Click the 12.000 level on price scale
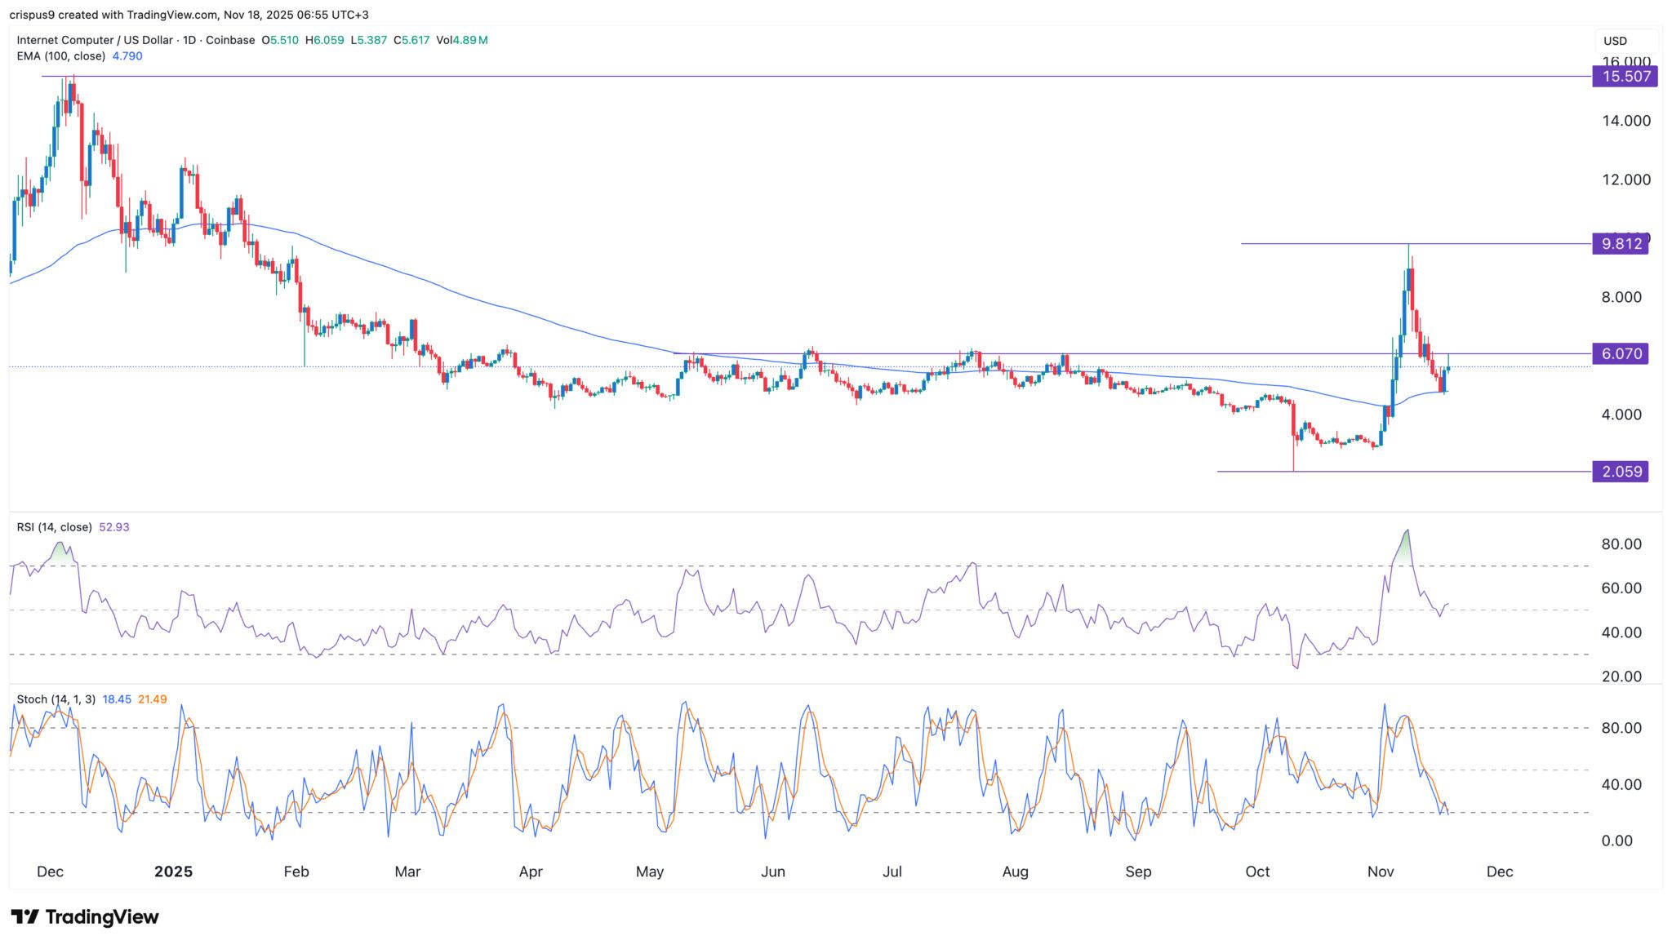This screenshot has height=945, width=1672. click(1625, 180)
